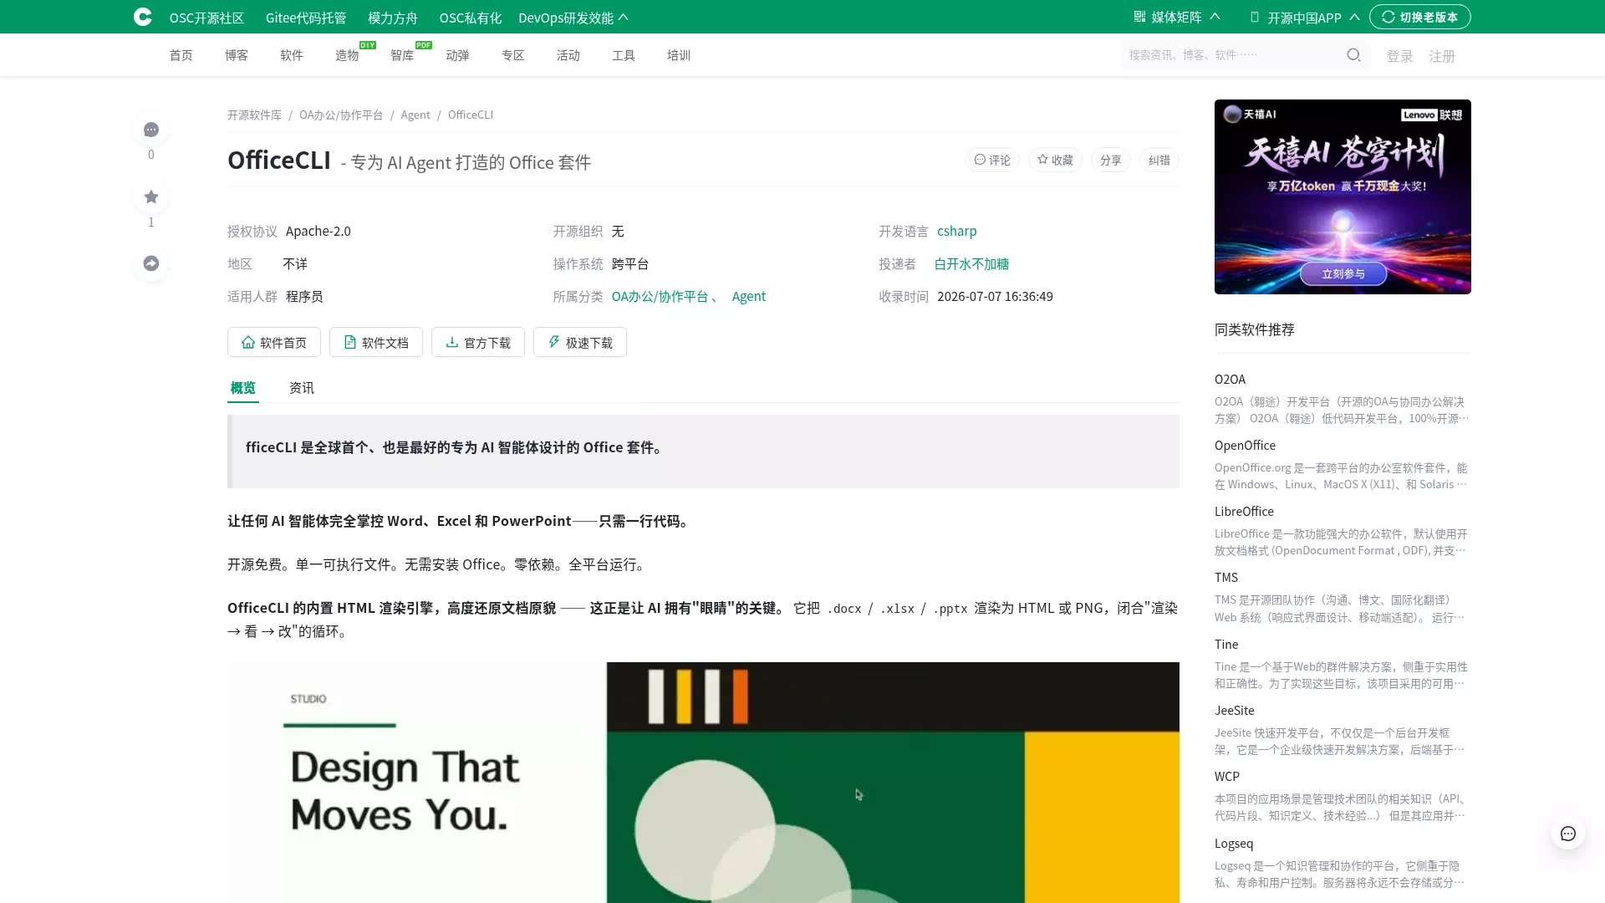1605x903 pixels.
Task: Open 专区 in navigation menu
Action: [x=513, y=55]
